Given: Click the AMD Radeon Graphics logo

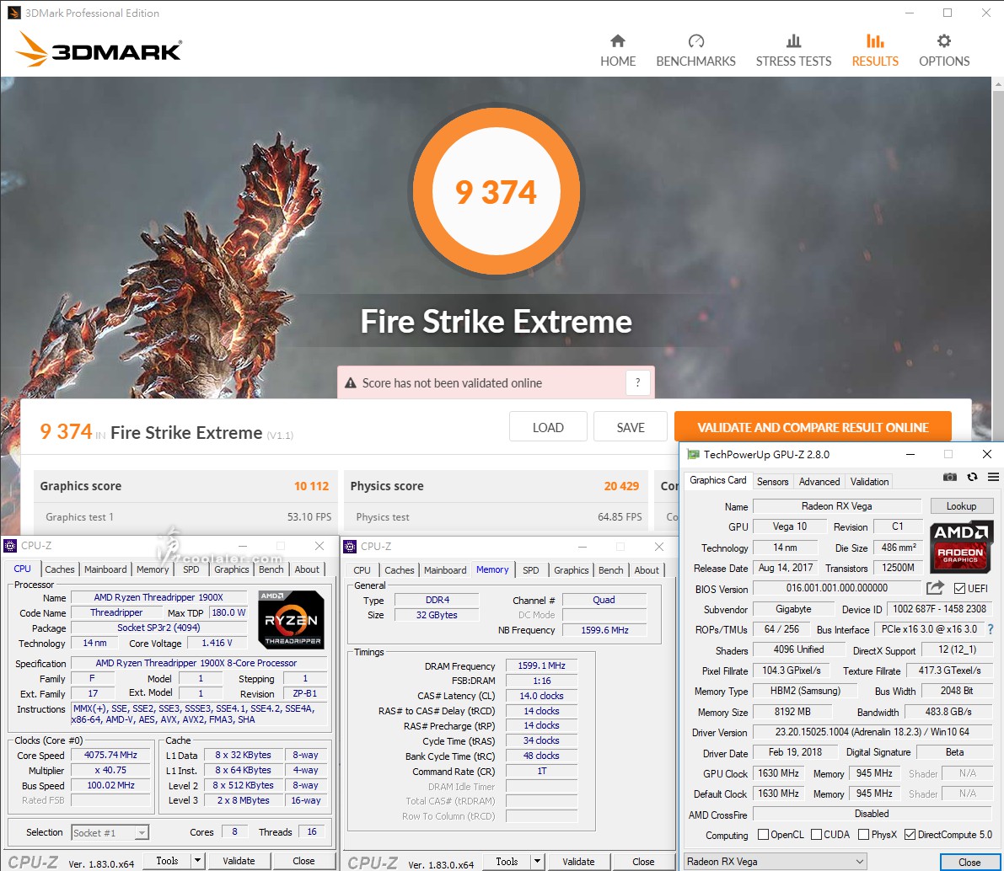Looking at the screenshot, I should (x=960, y=546).
